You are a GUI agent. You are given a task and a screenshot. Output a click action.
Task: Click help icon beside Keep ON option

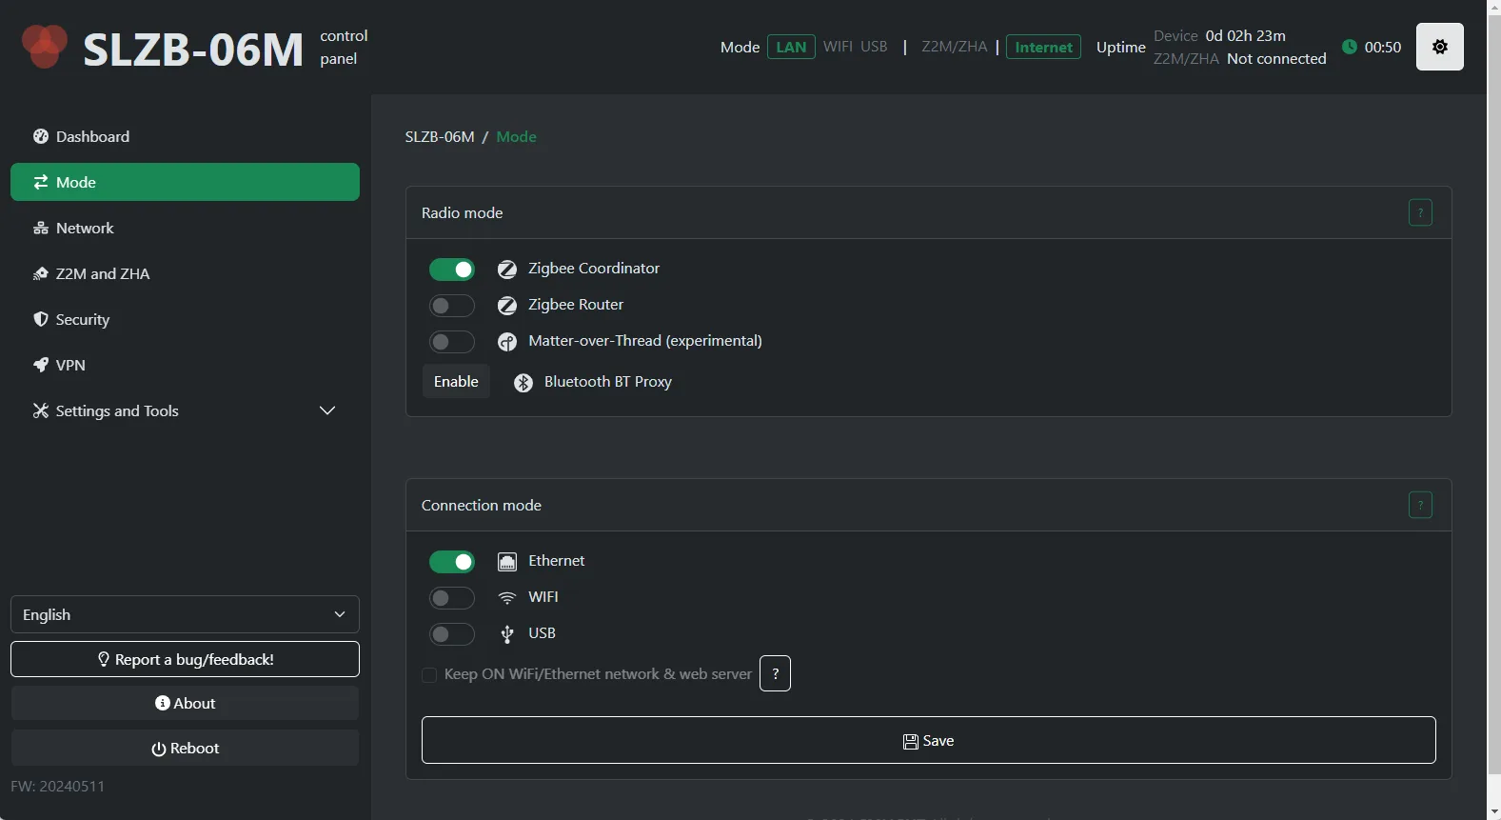point(775,673)
